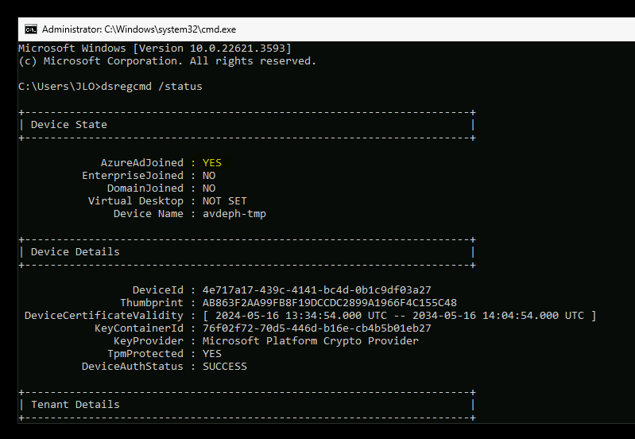Image resolution: width=635 pixels, height=439 pixels.
Task: Click the TpmProtected label
Action: pos(145,353)
